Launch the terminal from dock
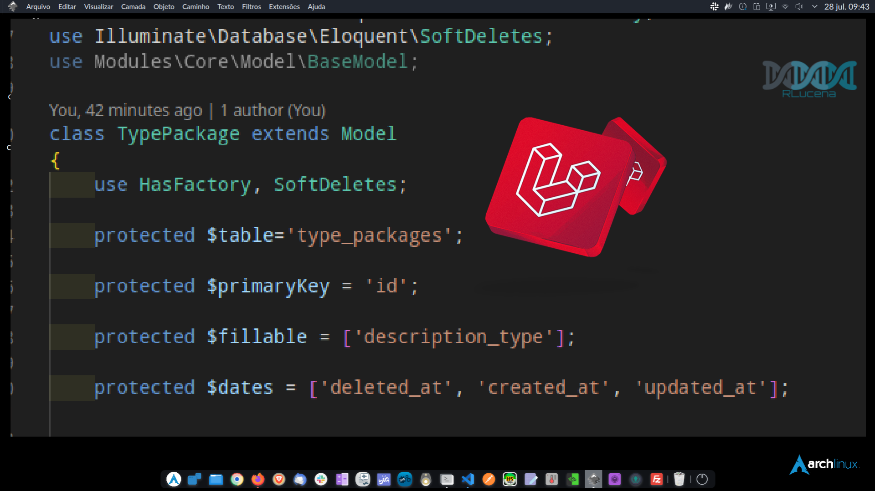Viewport: 875px width, 491px height. [447, 479]
